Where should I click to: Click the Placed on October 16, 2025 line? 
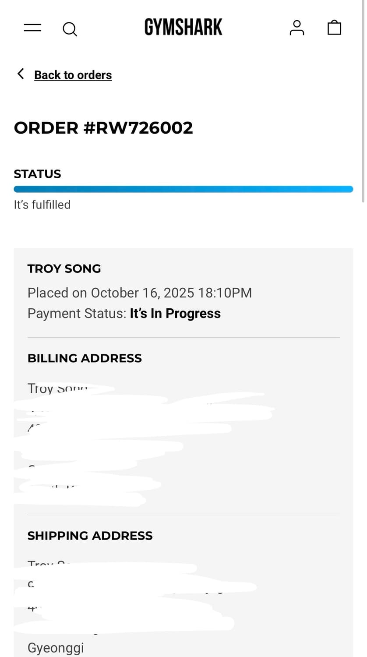pos(139,293)
